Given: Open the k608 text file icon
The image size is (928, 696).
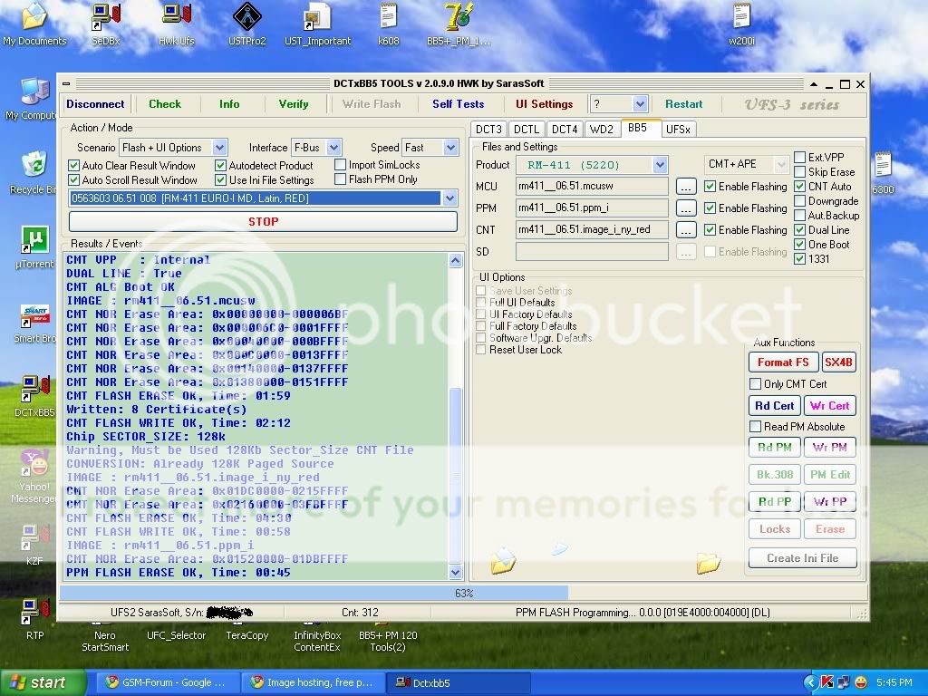Looking at the screenshot, I should click(x=388, y=24).
